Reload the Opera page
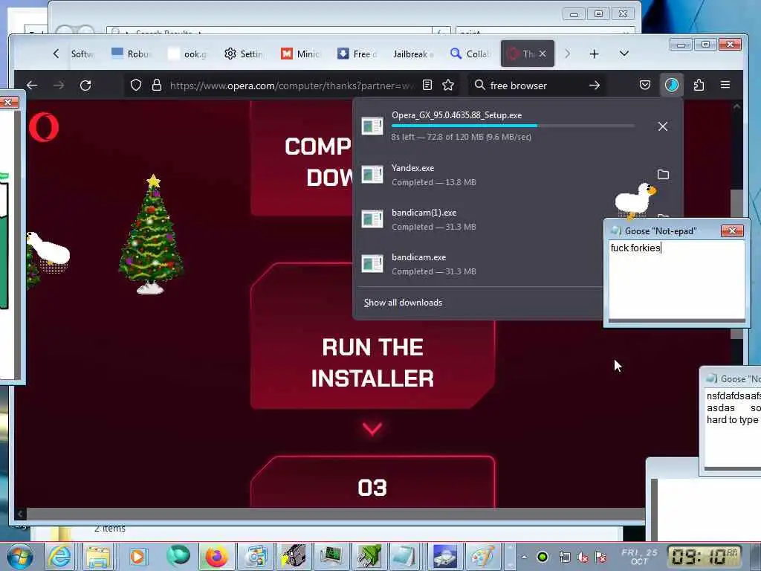Viewport: 761px width, 571px height. pyautogui.click(x=85, y=86)
